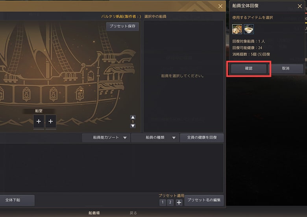This screenshot has width=307, height=217.
Task: Expand the 船員の種類 dropdown
Action: click(155, 138)
